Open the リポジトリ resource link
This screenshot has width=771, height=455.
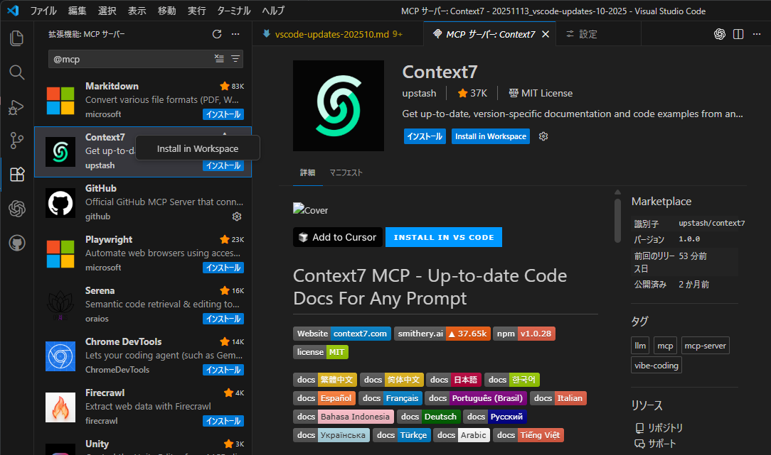pyautogui.click(x=664, y=427)
